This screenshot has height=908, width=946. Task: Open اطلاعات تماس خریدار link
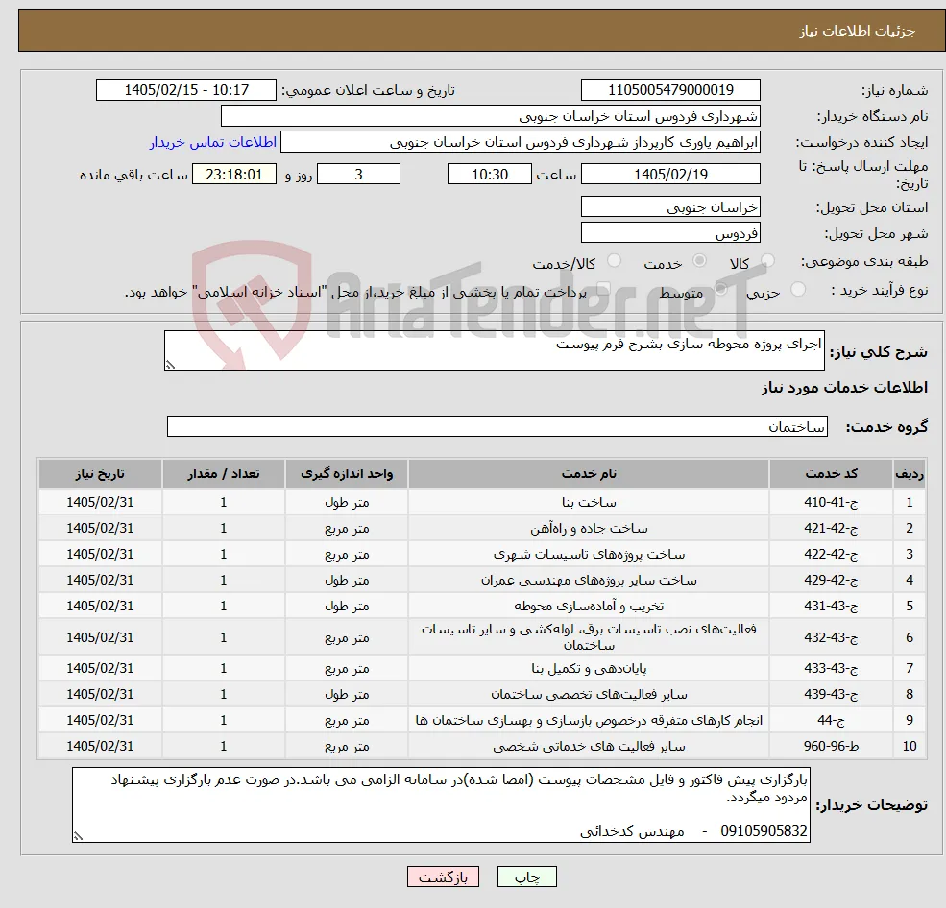213,142
